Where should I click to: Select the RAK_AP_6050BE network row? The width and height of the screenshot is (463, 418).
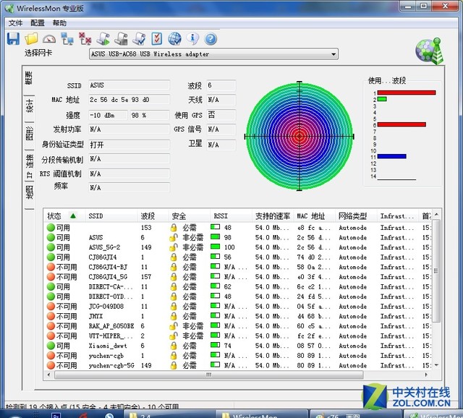point(239,326)
